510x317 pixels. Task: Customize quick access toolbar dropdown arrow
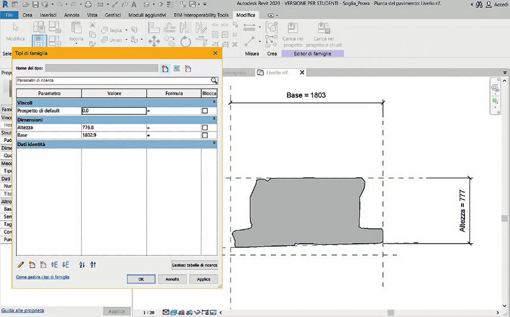tap(205, 5)
